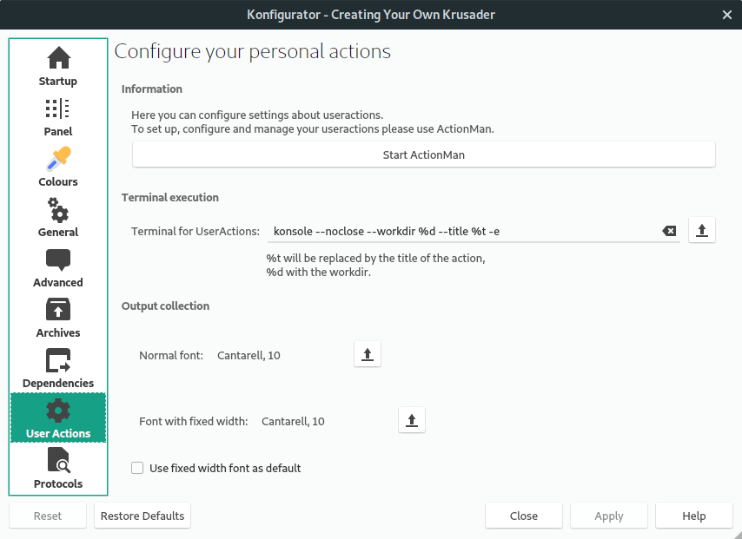
Task: Click the Apply button
Action: tap(609, 516)
